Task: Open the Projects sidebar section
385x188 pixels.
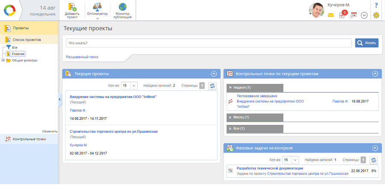Action: pos(21,28)
